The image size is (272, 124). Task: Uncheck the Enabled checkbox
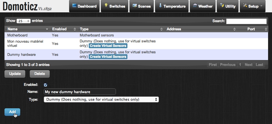45,85
